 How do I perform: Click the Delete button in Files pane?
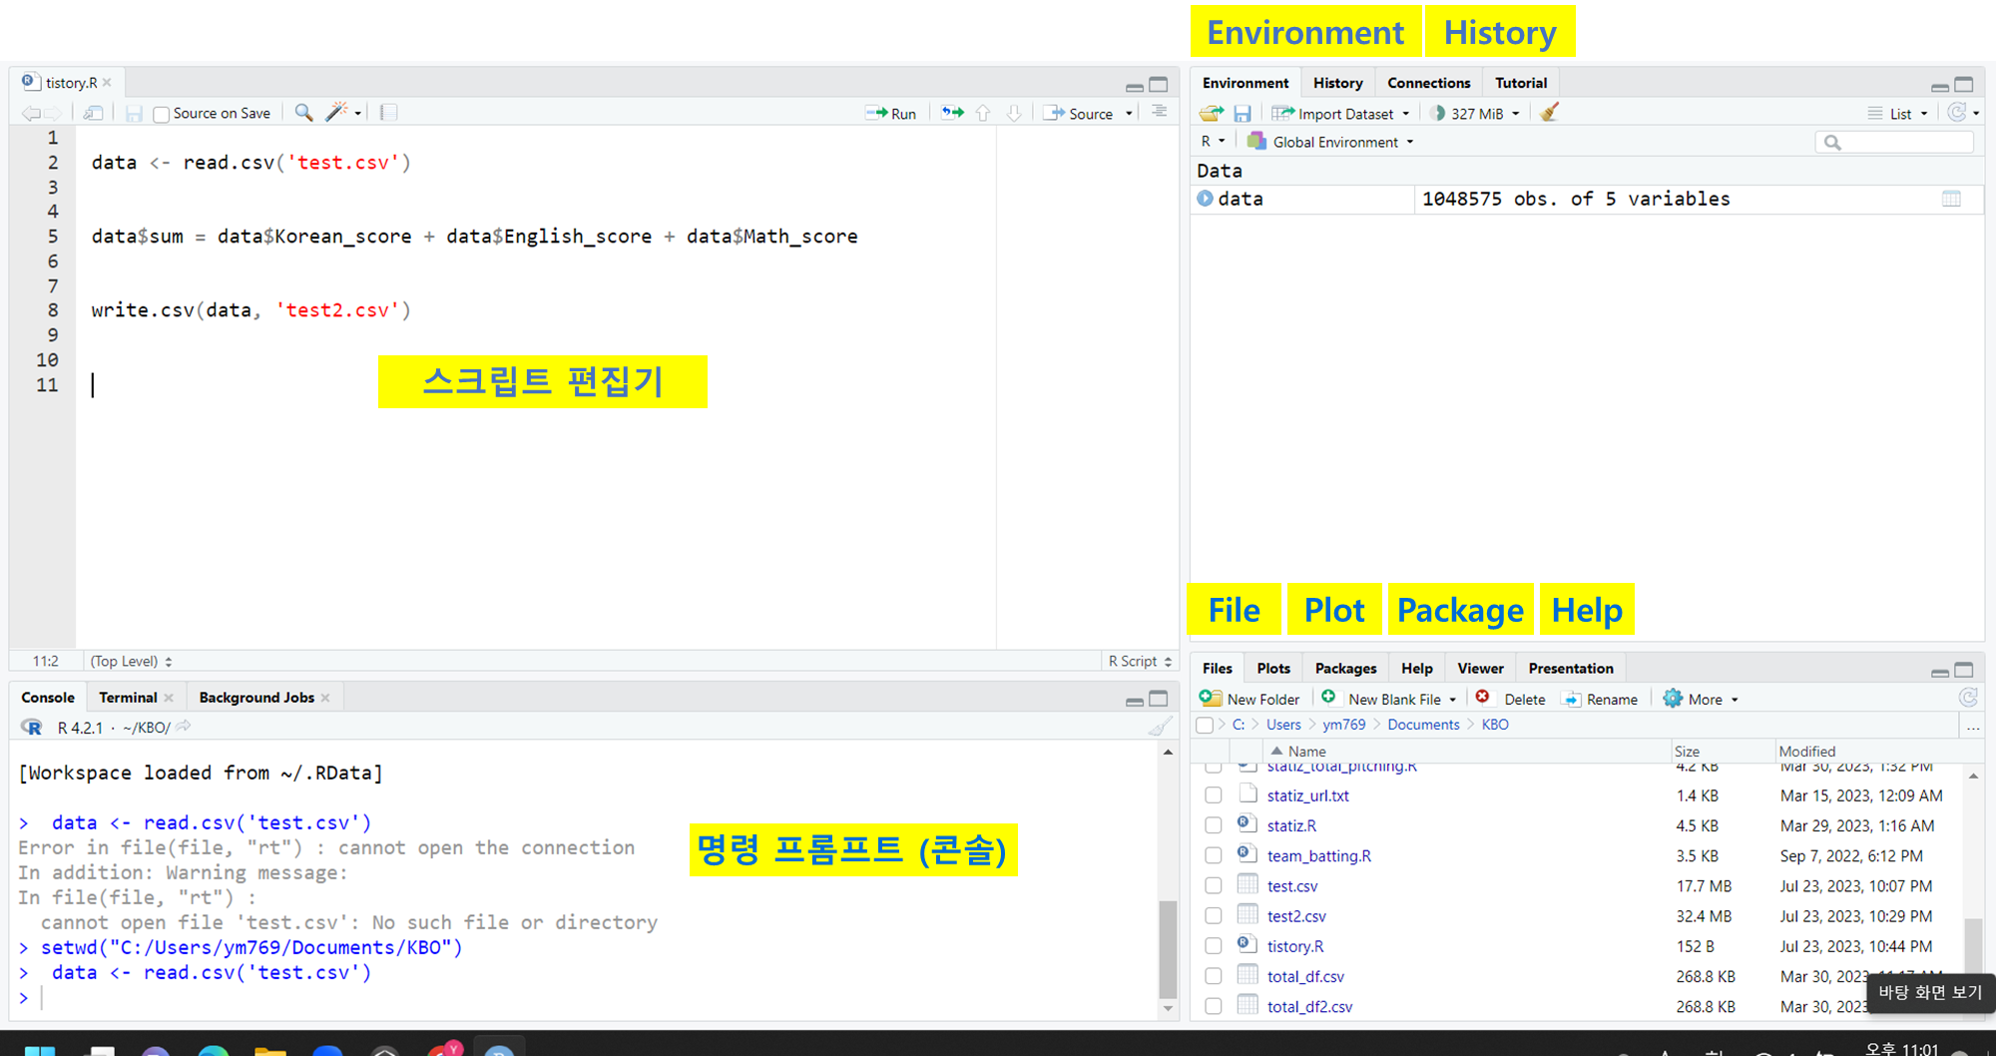1511,699
